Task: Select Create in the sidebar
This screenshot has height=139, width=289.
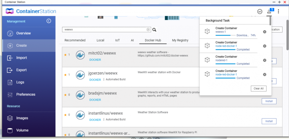Action: [29, 46]
